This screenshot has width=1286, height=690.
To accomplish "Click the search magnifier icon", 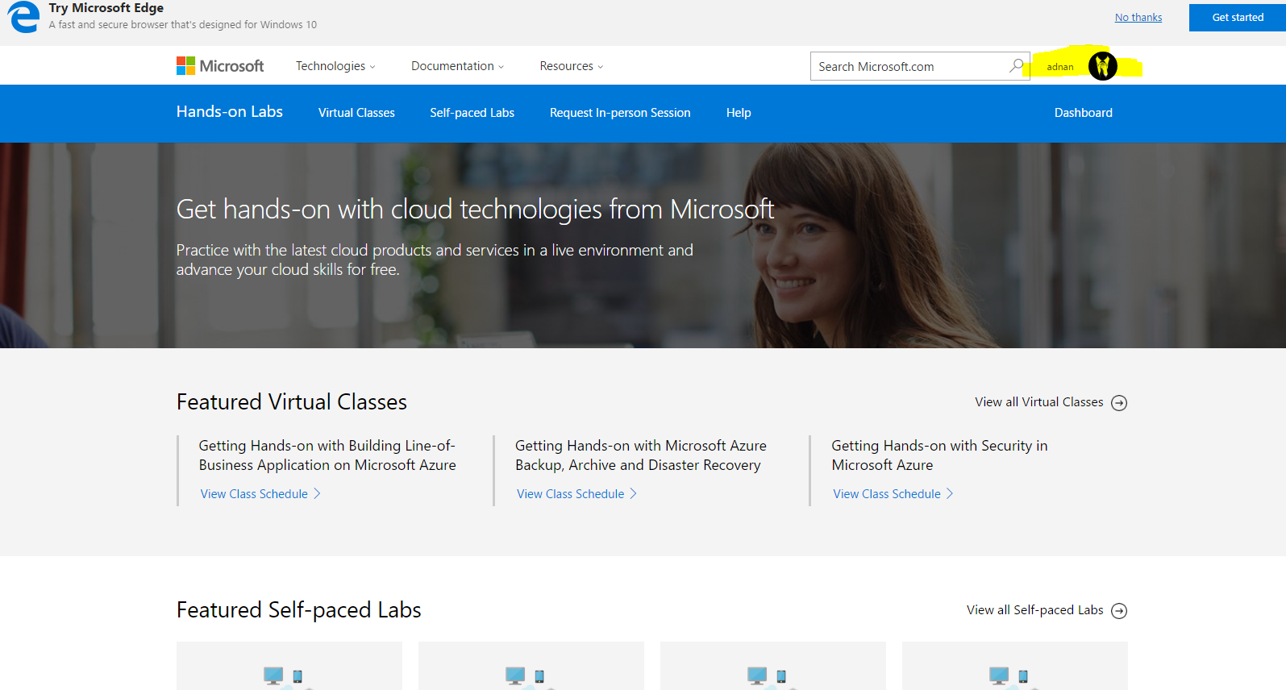I will click(1017, 66).
